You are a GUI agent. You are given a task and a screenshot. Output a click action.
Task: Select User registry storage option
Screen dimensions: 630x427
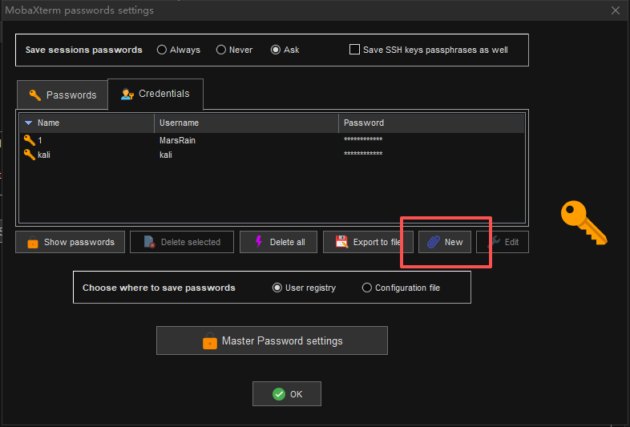point(277,288)
